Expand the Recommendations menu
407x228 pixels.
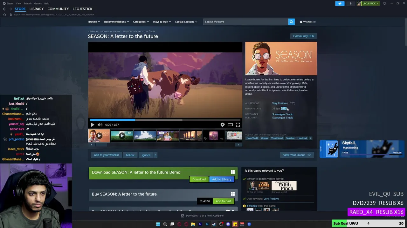coord(116,22)
